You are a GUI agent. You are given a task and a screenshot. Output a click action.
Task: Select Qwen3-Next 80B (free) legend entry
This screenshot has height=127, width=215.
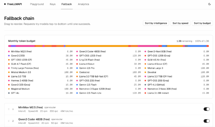177,51
